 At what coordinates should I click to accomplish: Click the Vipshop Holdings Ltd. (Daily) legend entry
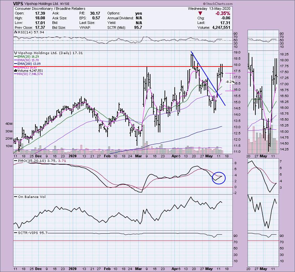click(x=50, y=53)
